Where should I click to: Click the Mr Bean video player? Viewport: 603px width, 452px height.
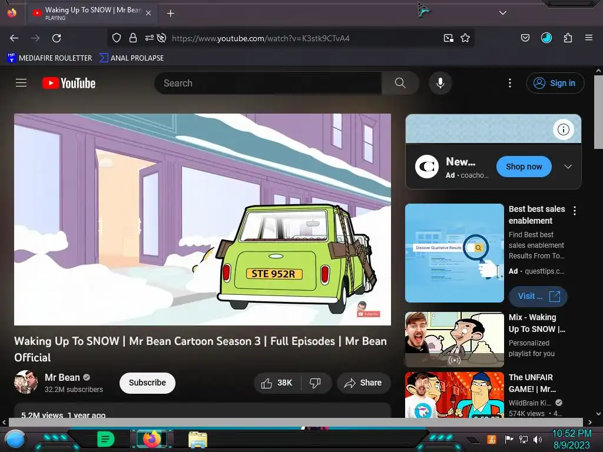[x=203, y=220]
